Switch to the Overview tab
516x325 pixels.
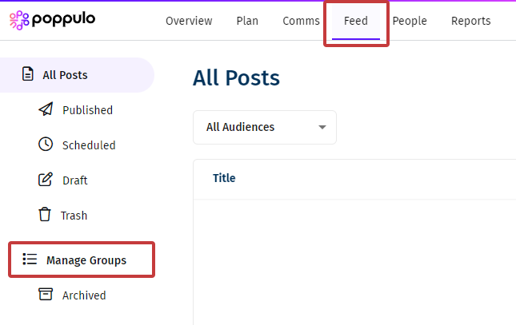pos(189,21)
